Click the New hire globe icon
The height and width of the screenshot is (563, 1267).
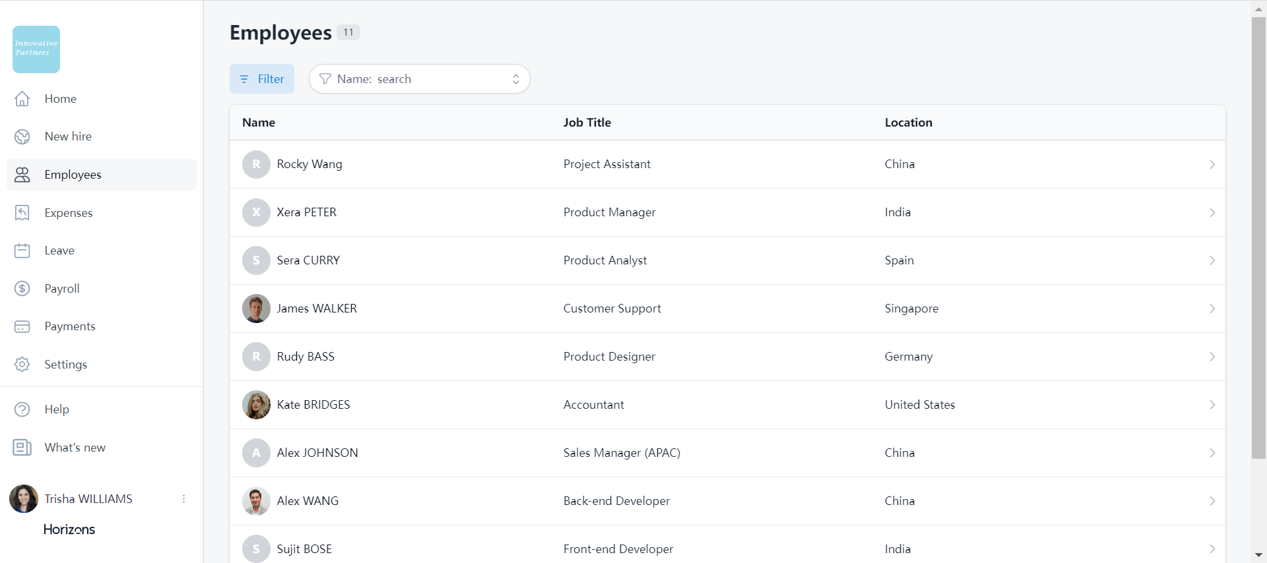[22, 136]
